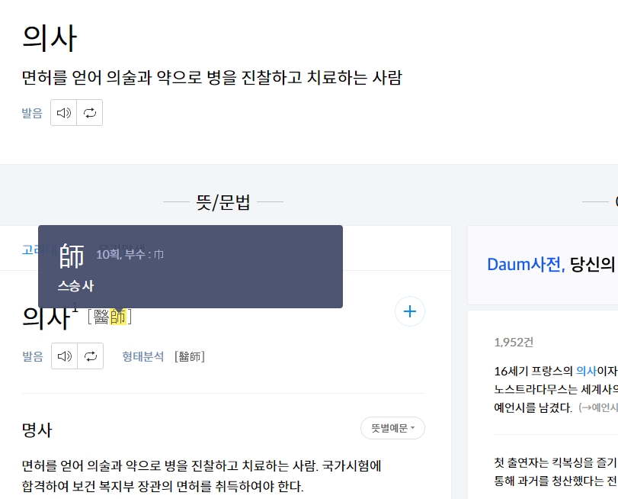Viewport: 618px width, 499px height.
Task: Click the 뜻/문법 section heading
Action: [223, 202]
